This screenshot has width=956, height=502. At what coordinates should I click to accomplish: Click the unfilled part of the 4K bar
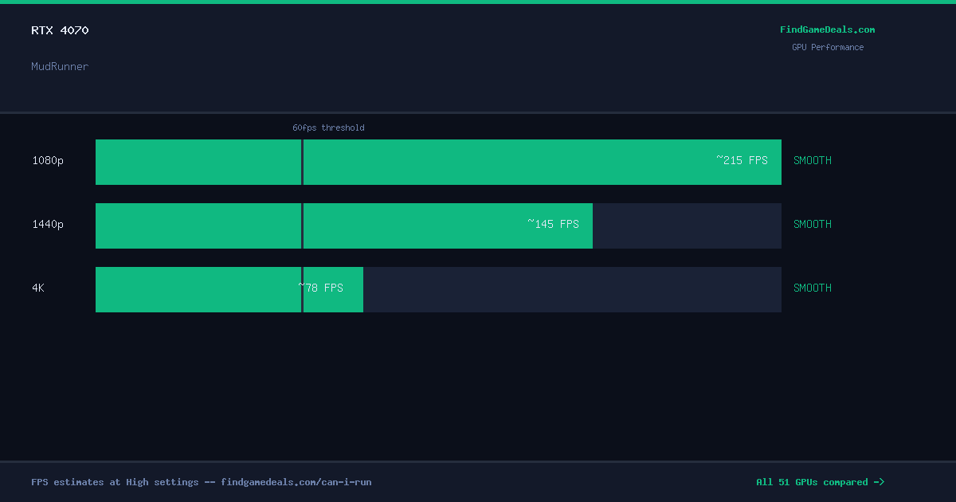[572, 289]
